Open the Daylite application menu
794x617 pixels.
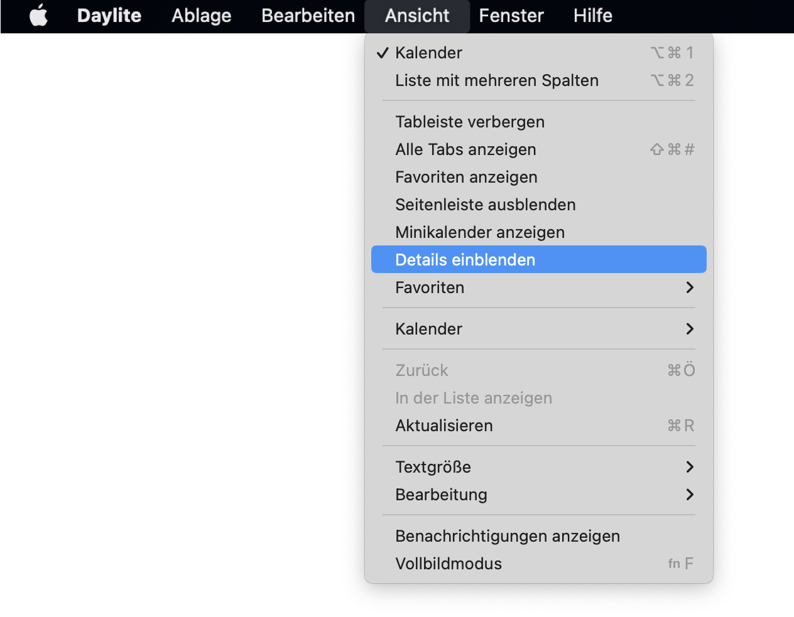pyautogui.click(x=109, y=16)
